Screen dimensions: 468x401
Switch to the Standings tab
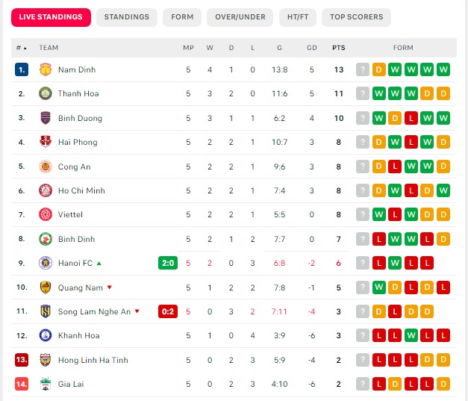(126, 17)
